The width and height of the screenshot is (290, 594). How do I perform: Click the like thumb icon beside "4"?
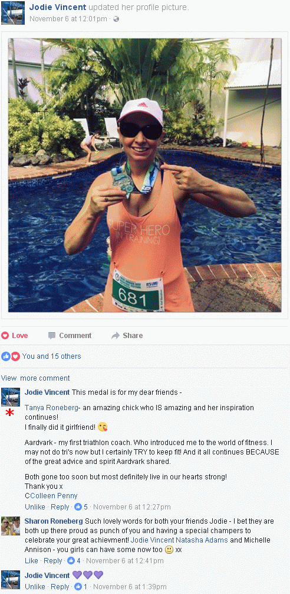tap(71, 561)
